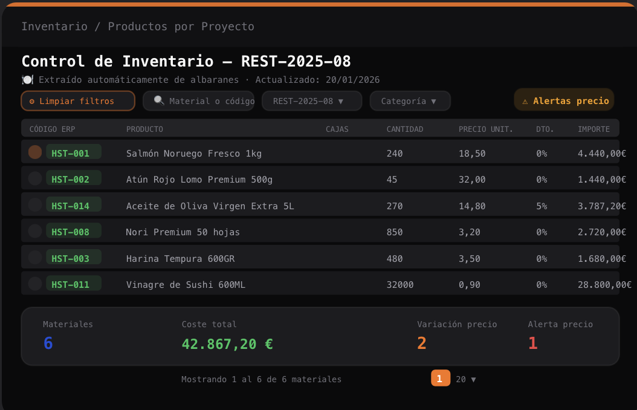Open the HST-014 code badge
Image resolution: width=637 pixels, height=410 pixels.
[74, 204]
